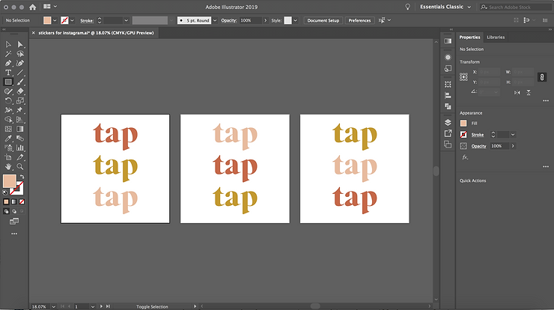Select the Eyedropper tool
This screenshot has height=310, width=554.
pos(8,139)
